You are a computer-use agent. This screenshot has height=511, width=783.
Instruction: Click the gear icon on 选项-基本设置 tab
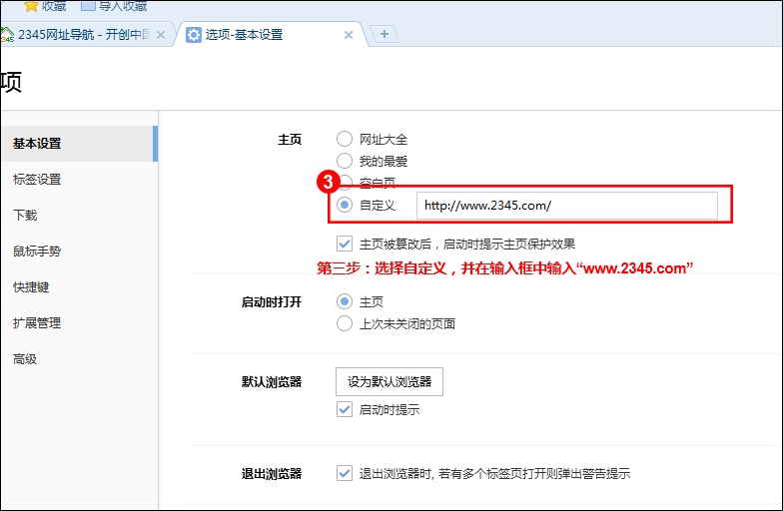(194, 34)
